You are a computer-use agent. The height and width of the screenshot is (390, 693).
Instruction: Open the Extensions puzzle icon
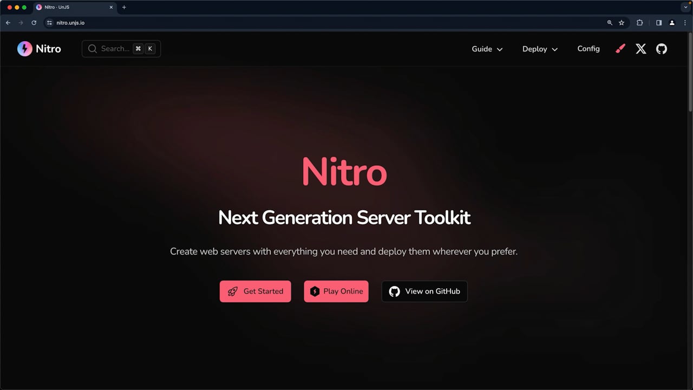coord(640,23)
